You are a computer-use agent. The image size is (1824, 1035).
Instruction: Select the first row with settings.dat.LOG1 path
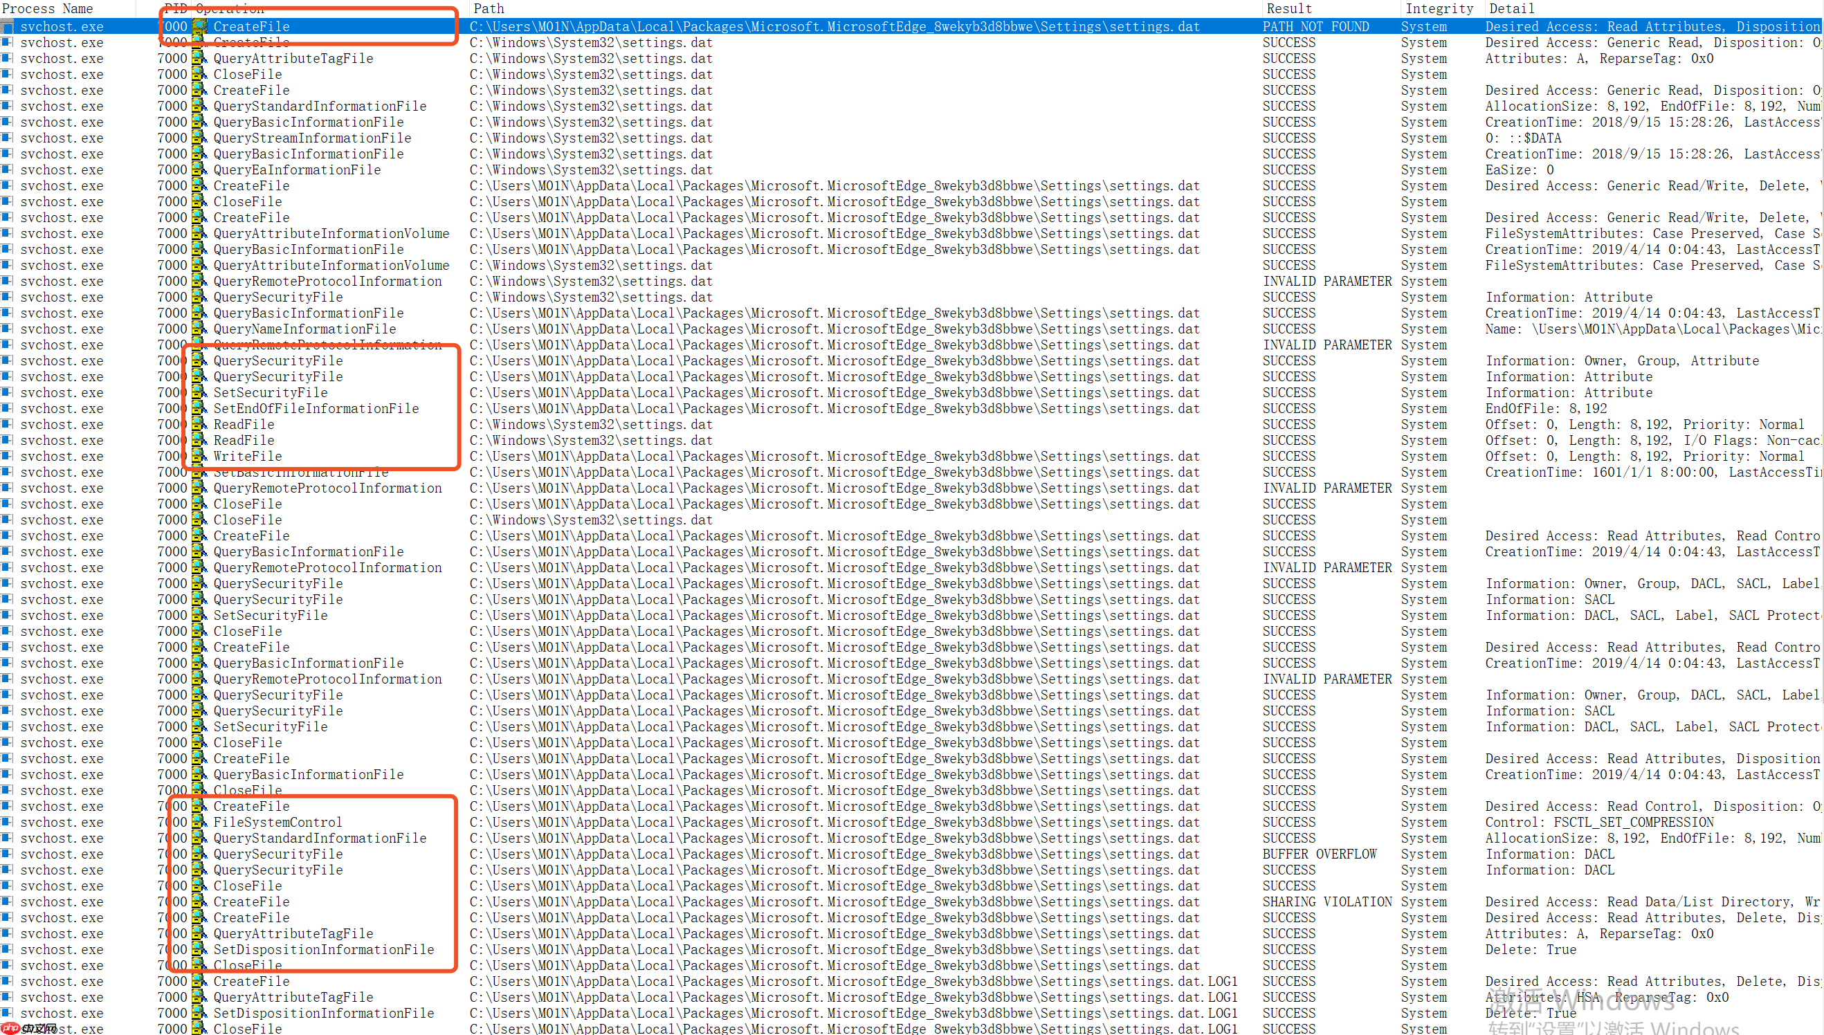click(853, 981)
